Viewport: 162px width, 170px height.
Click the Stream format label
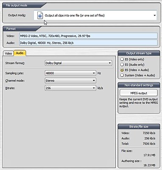point(15,63)
